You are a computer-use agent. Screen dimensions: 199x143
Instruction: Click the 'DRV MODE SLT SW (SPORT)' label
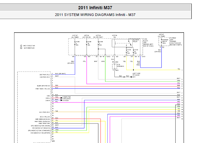40,133
